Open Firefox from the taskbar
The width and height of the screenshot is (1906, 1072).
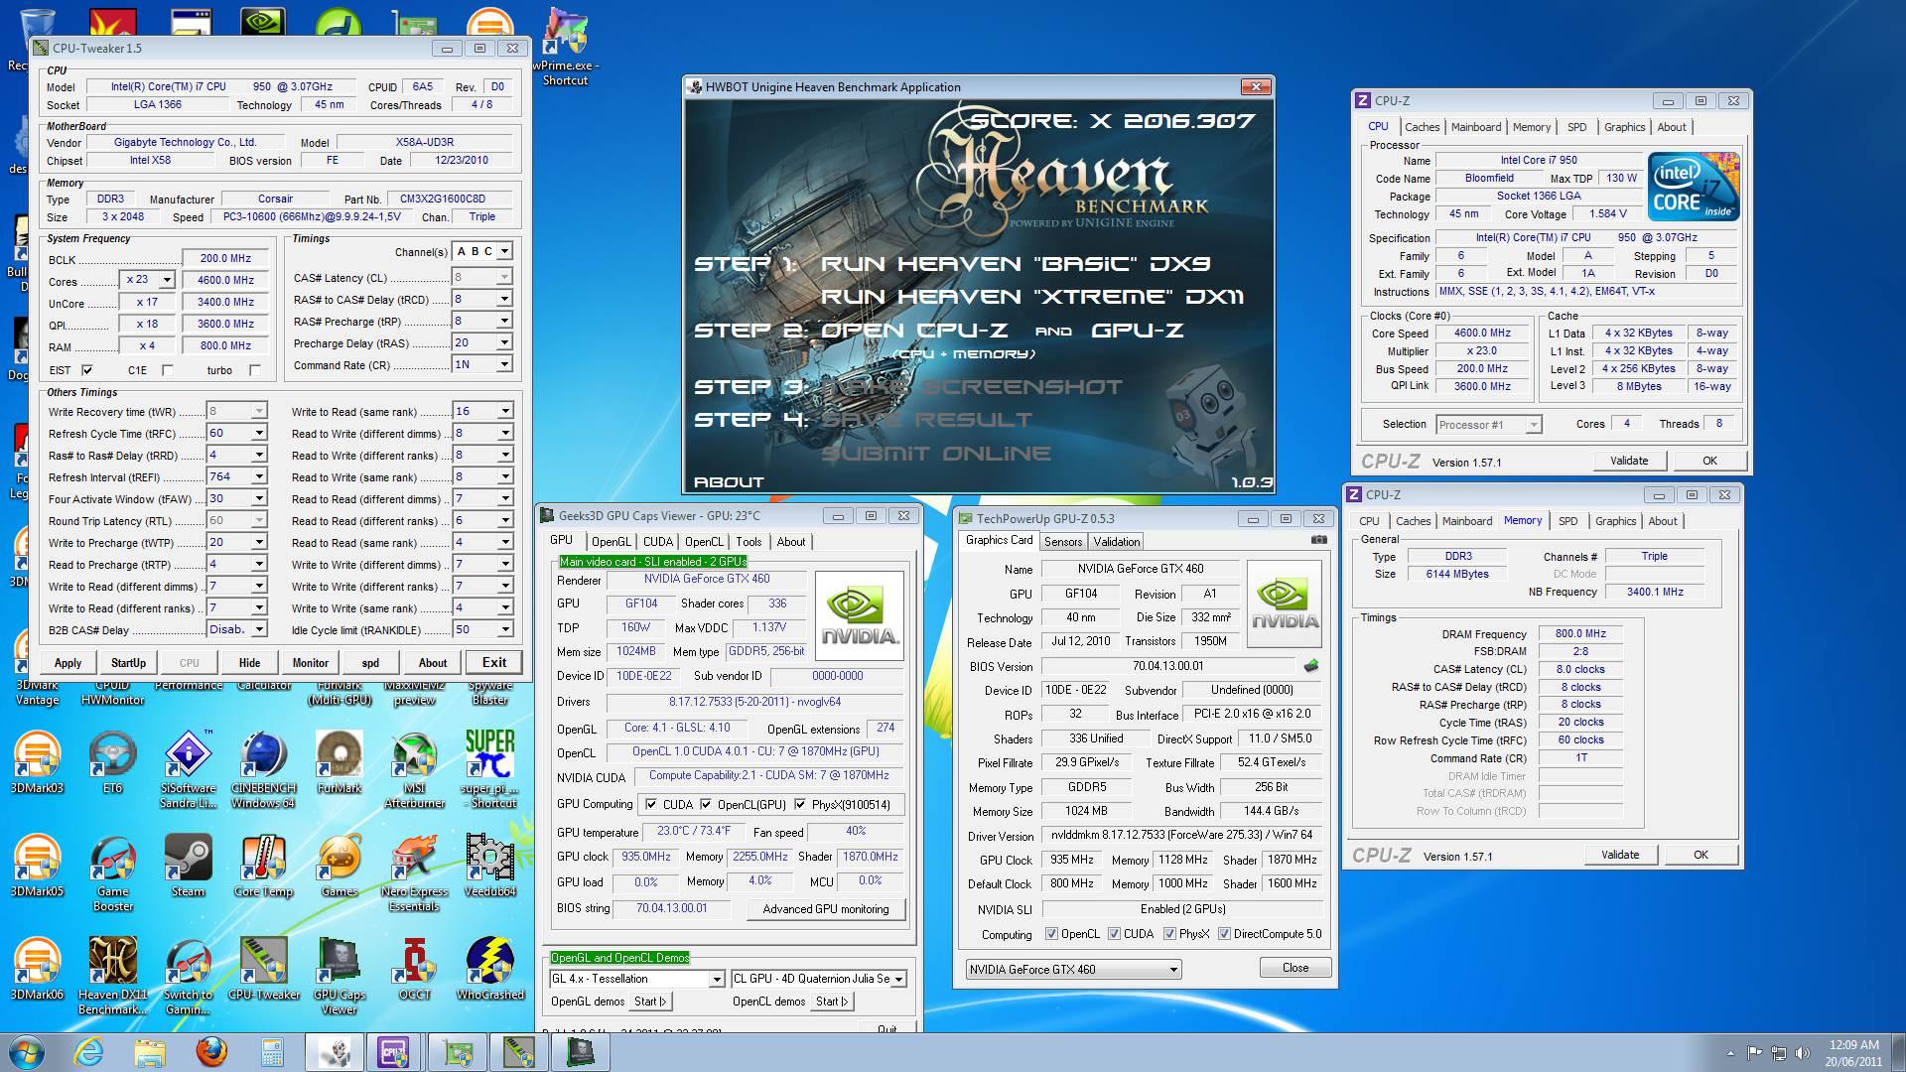pyautogui.click(x=210, y=1052)
